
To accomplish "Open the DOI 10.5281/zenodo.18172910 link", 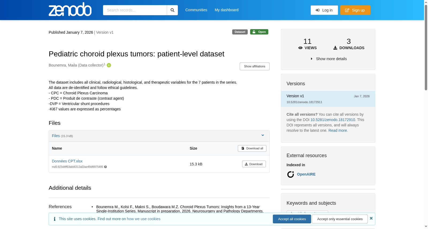I will tap(333, 120).
